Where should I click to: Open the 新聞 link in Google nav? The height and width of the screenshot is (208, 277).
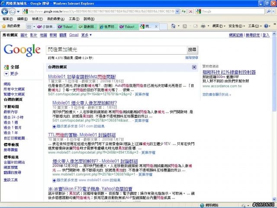(x=53, y=35)
